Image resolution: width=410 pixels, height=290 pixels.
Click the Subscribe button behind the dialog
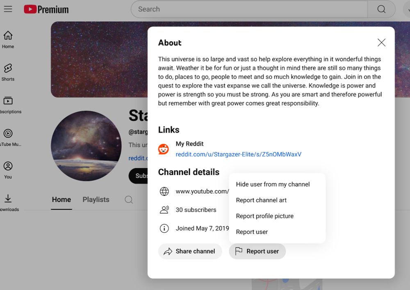pos(138,176)
